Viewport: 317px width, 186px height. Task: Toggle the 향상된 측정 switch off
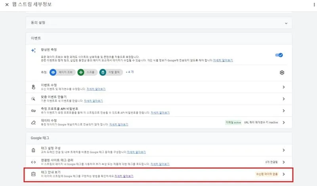pyautogui.click(x=279, y=55)
